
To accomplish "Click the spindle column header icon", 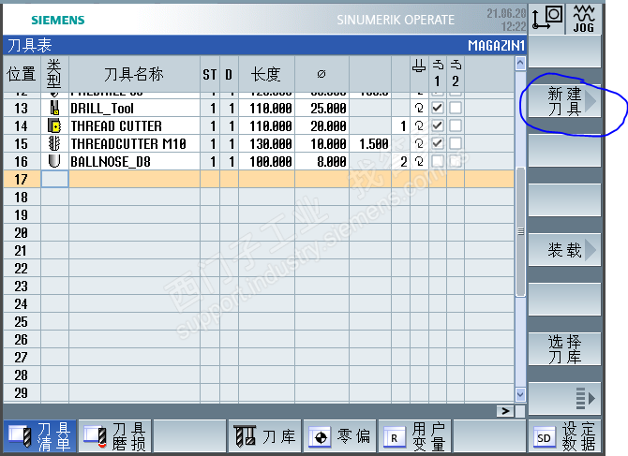I will (419, 66).
